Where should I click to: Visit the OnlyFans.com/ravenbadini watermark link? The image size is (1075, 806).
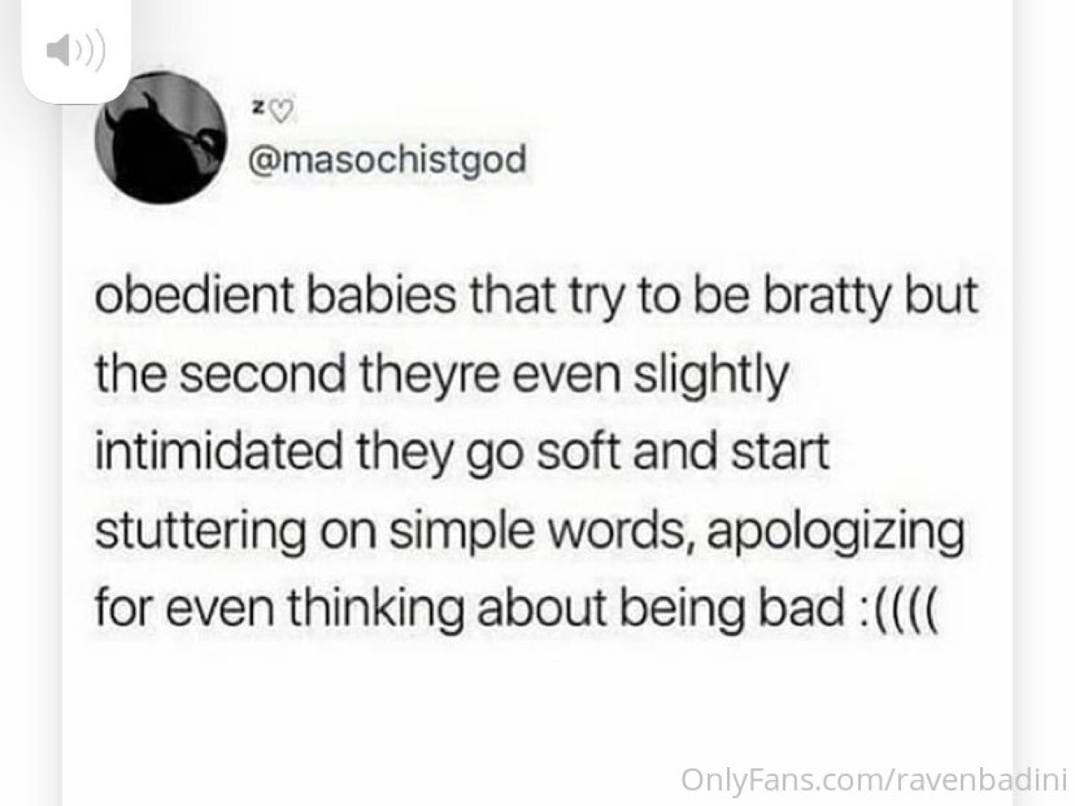[x=873, y=778]
